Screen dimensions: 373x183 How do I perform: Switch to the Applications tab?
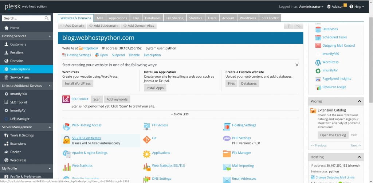pos(118,18)
